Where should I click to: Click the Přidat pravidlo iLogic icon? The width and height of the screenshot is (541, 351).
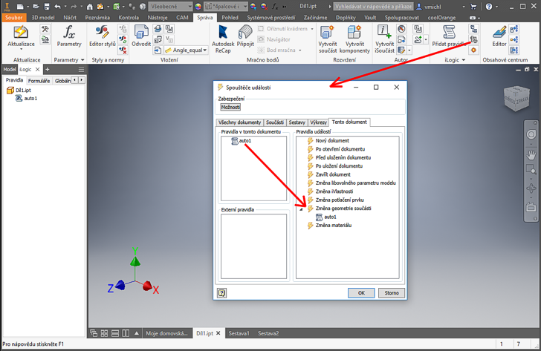[449, 34]
